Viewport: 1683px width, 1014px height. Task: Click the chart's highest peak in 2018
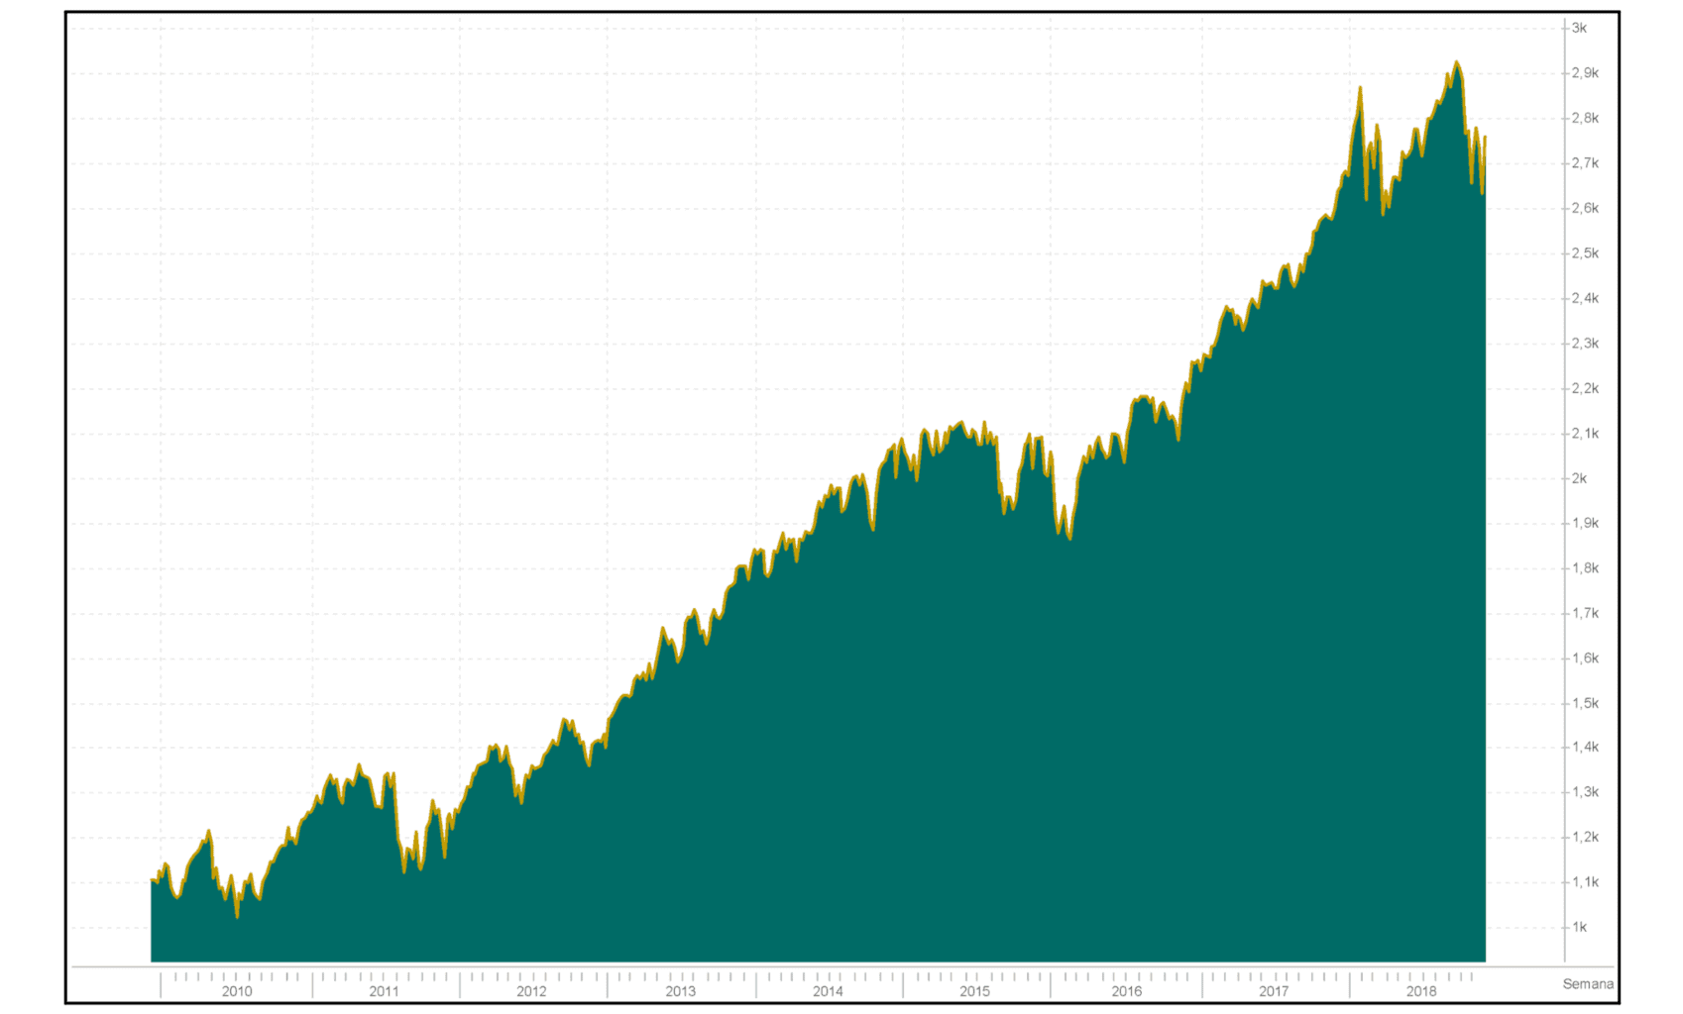(1456, 63)
